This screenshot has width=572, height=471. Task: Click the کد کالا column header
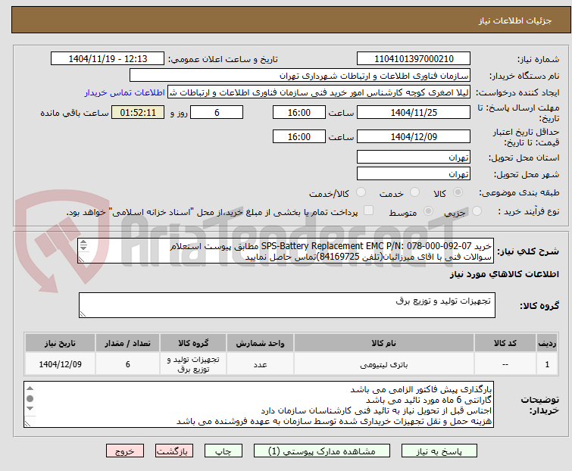[505, 343]
